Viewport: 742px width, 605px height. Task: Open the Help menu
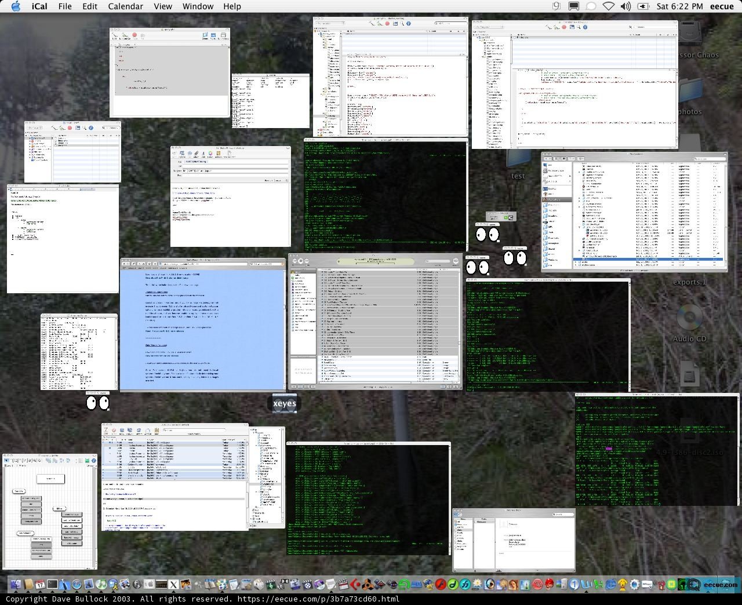coord(232,6)
